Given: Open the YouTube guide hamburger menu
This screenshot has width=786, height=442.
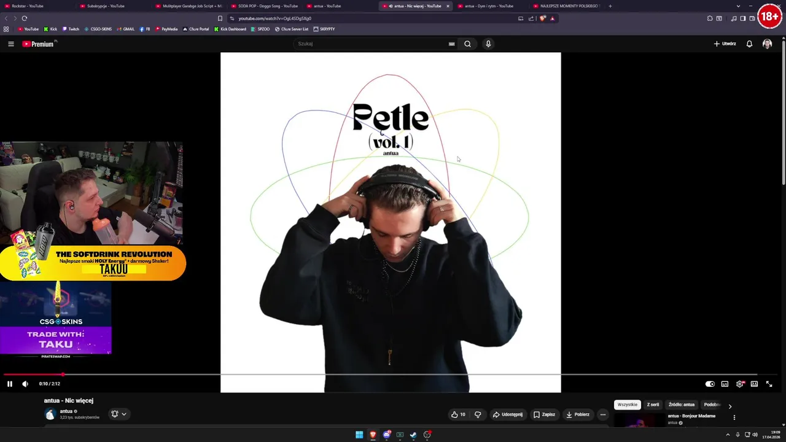Looking at the screenshot, I should pos(10,44).
